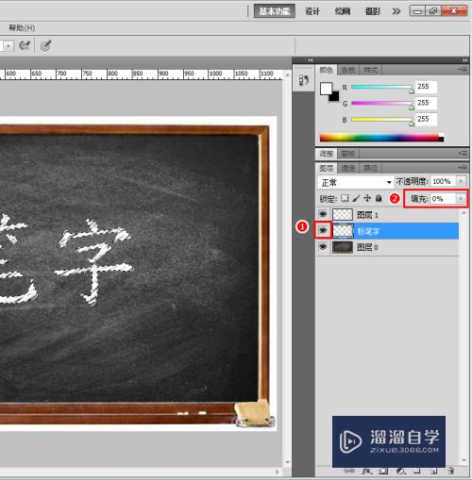Screen dimensions: 472x480
Task: Hide the 图层 0 layer
Action: [x=323, y=247]
